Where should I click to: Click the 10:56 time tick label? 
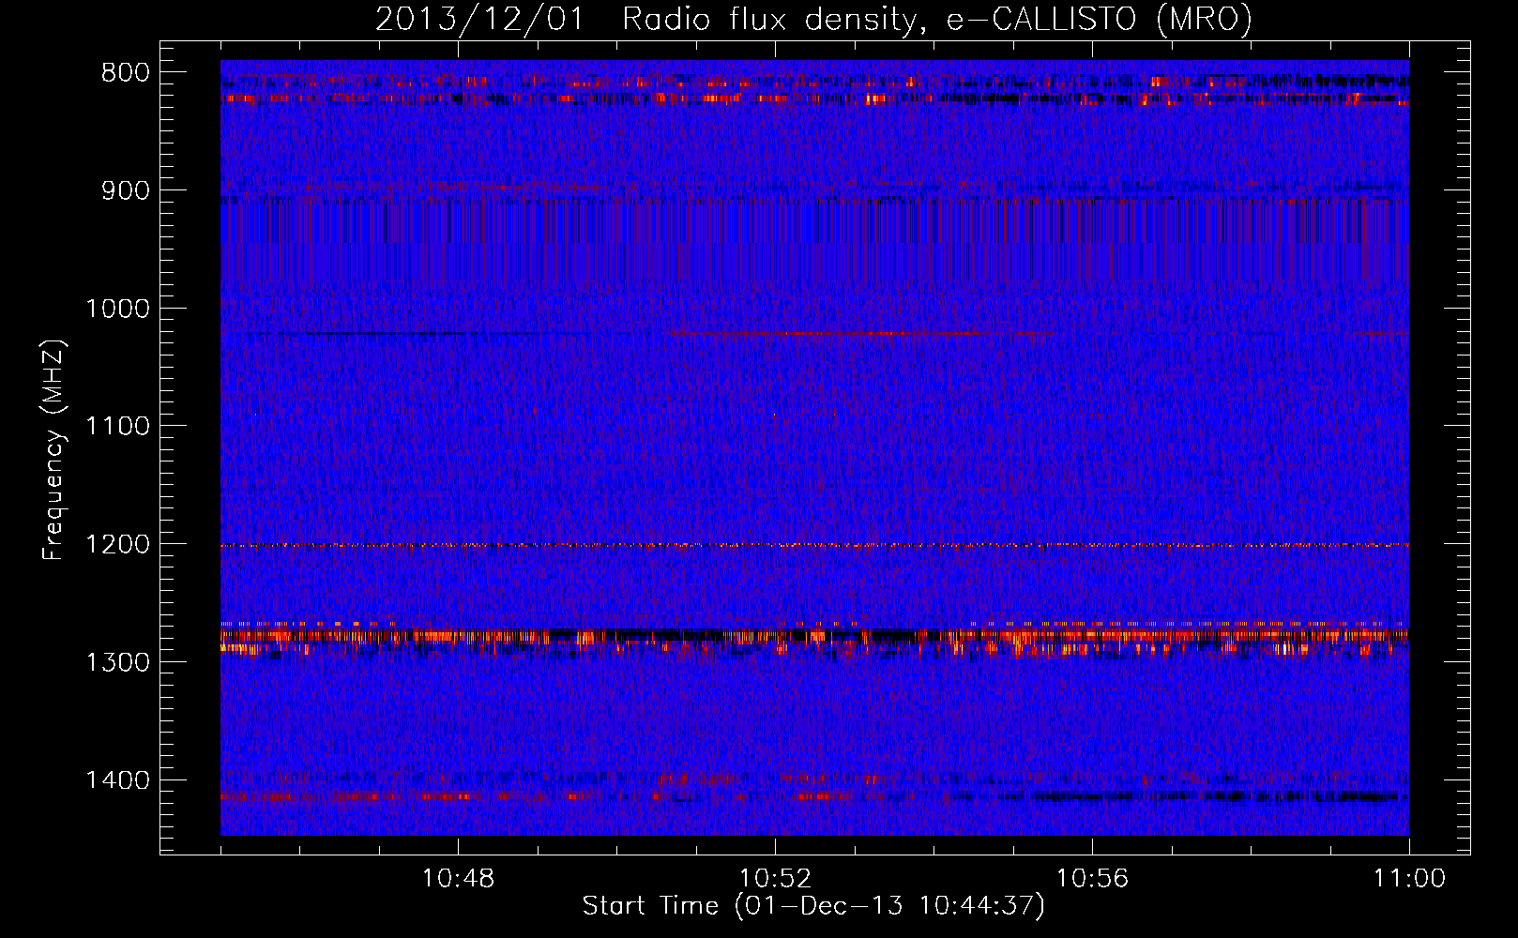[x=1092, y=879]
